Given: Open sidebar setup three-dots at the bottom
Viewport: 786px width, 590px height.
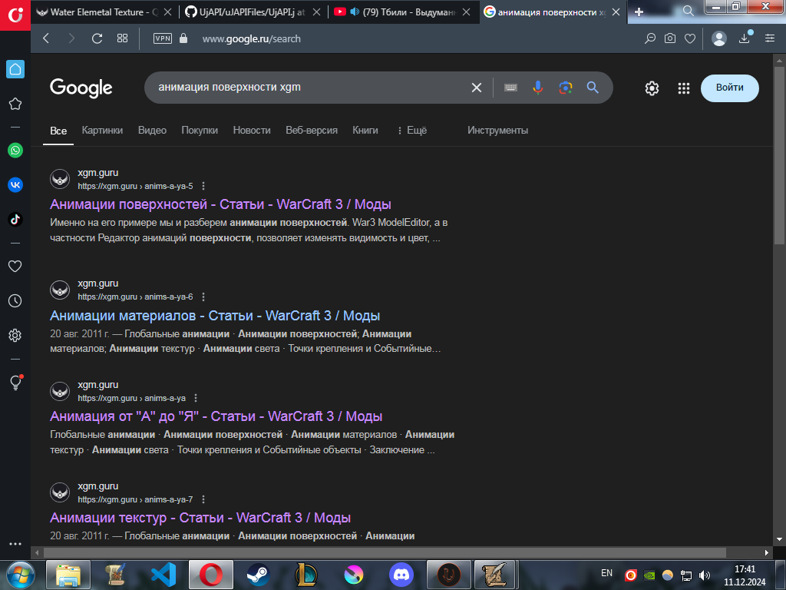Looking at the screenshot, I should 15,544.
